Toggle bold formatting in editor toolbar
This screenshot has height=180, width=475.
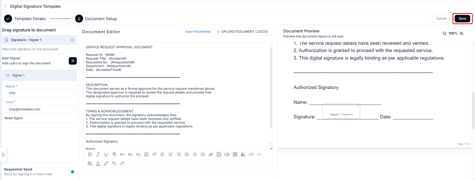(x=90, y=154)
